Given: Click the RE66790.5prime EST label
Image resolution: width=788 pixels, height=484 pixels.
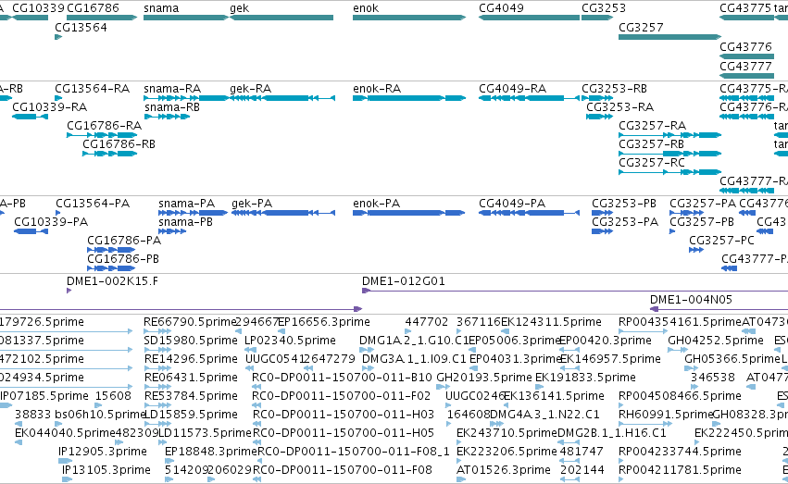Looking at the screenshot, I should 190,322.
